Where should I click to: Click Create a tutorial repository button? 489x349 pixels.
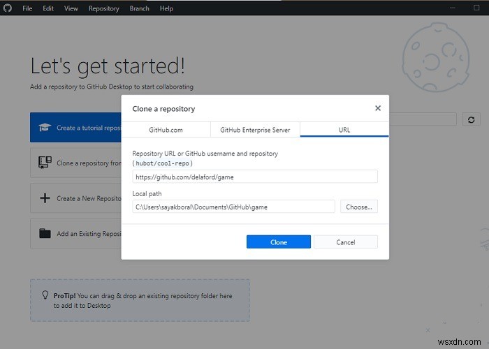coord(75,128)
